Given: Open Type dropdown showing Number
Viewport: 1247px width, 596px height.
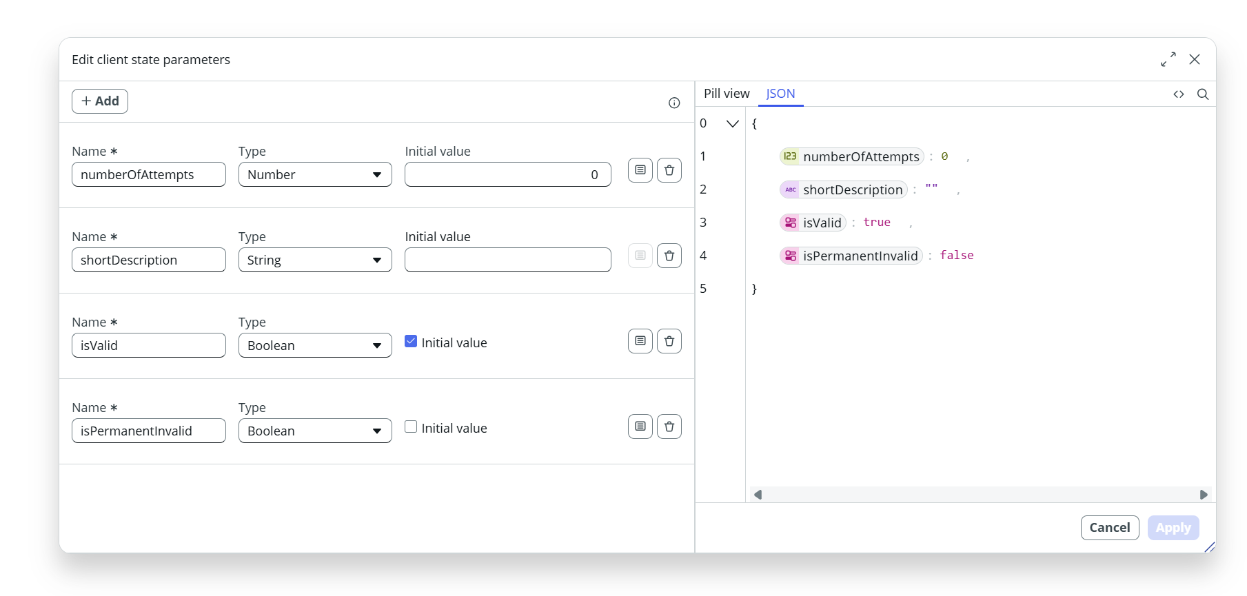Looking at the screenshot, I should point(315,175).
